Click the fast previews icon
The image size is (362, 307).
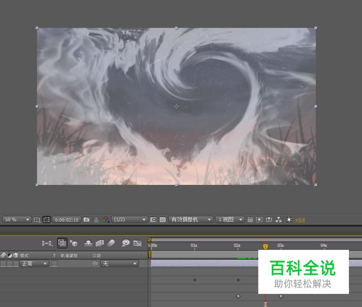(259, 220)
